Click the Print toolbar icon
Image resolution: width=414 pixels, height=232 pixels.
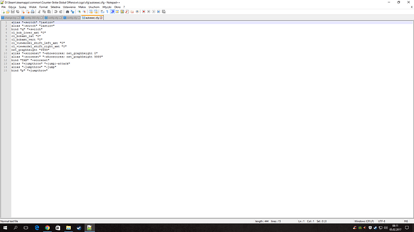pyautogui.click(x=32, y=11)
